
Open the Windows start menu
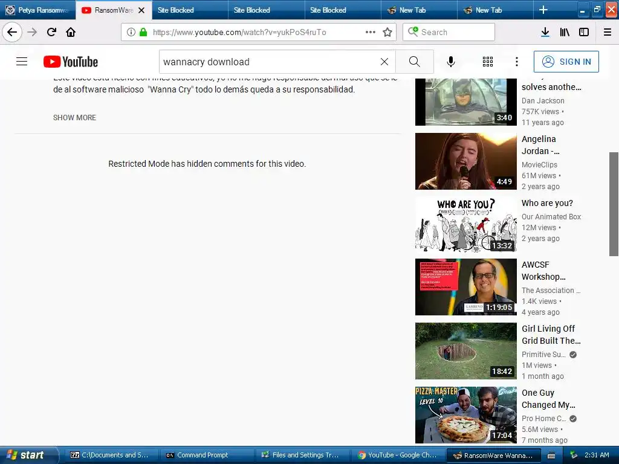[28, 455]
